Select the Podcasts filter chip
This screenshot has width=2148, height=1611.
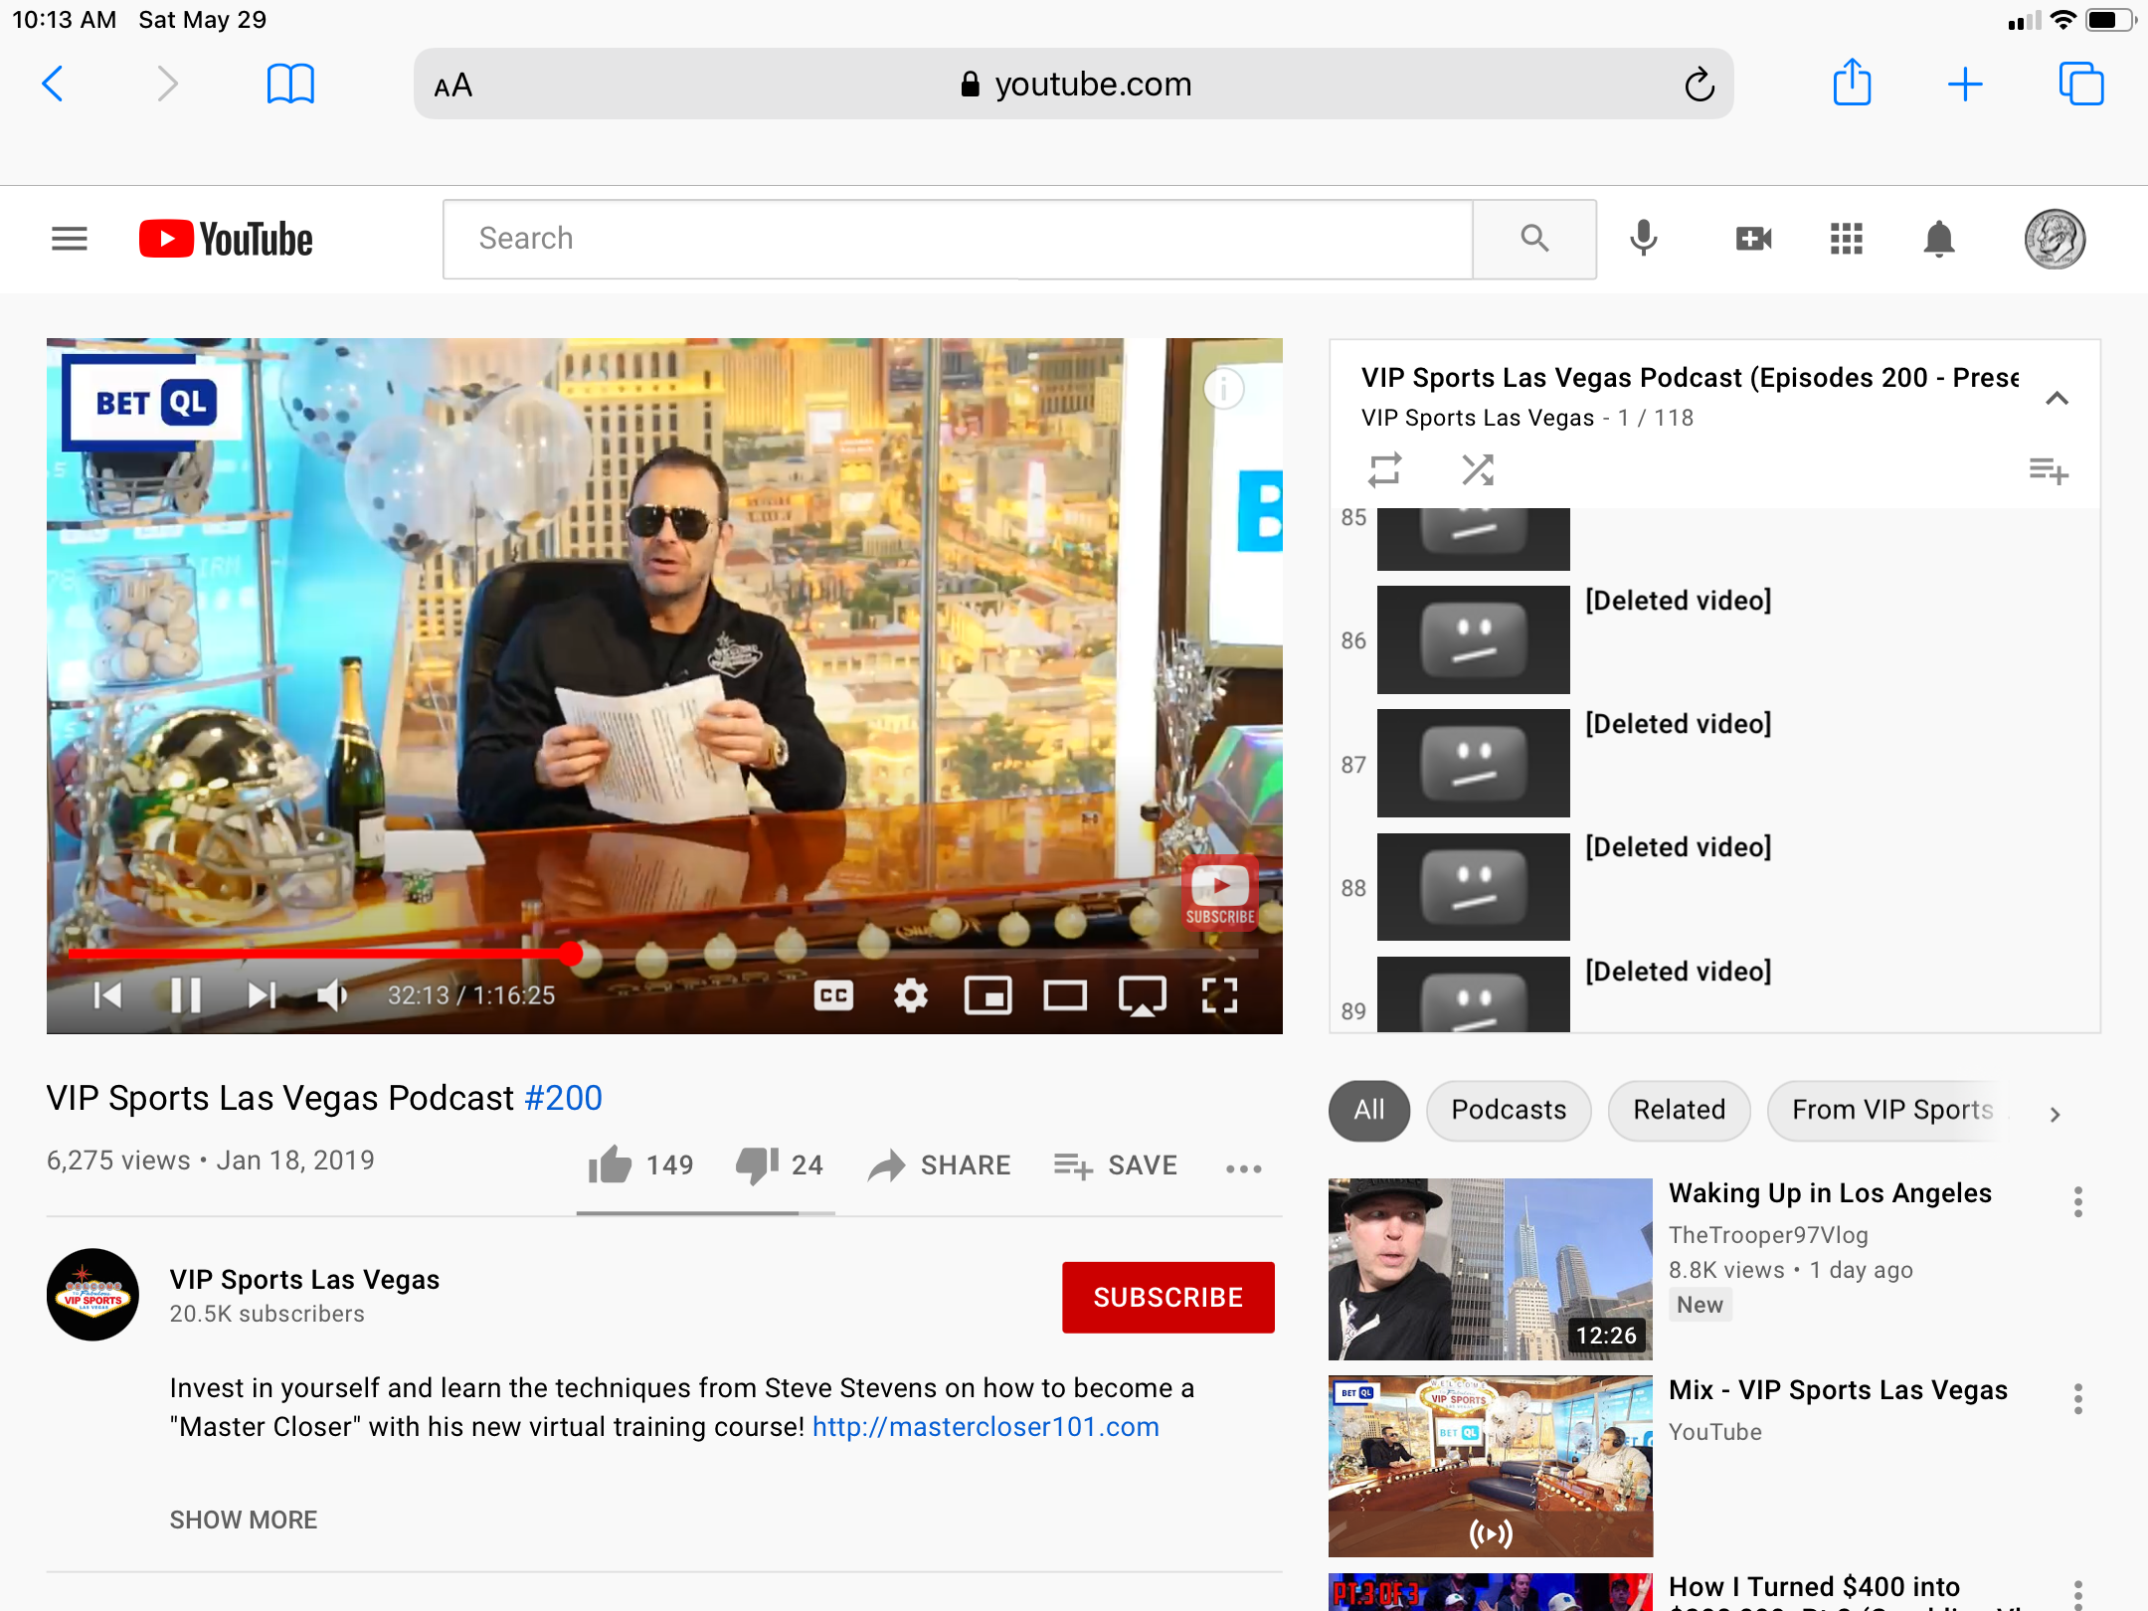click(1509, 1111)
